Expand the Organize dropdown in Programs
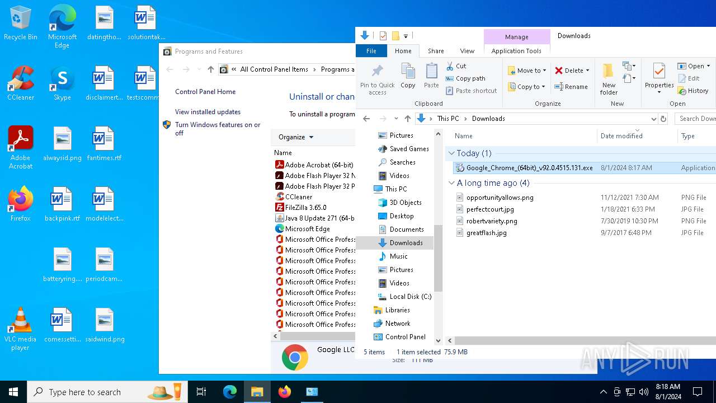The width and height of the screenshot is (716, 403). [296, 137]
